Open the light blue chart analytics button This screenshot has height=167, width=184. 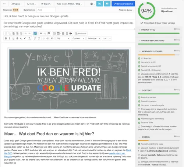click(100, 4)
